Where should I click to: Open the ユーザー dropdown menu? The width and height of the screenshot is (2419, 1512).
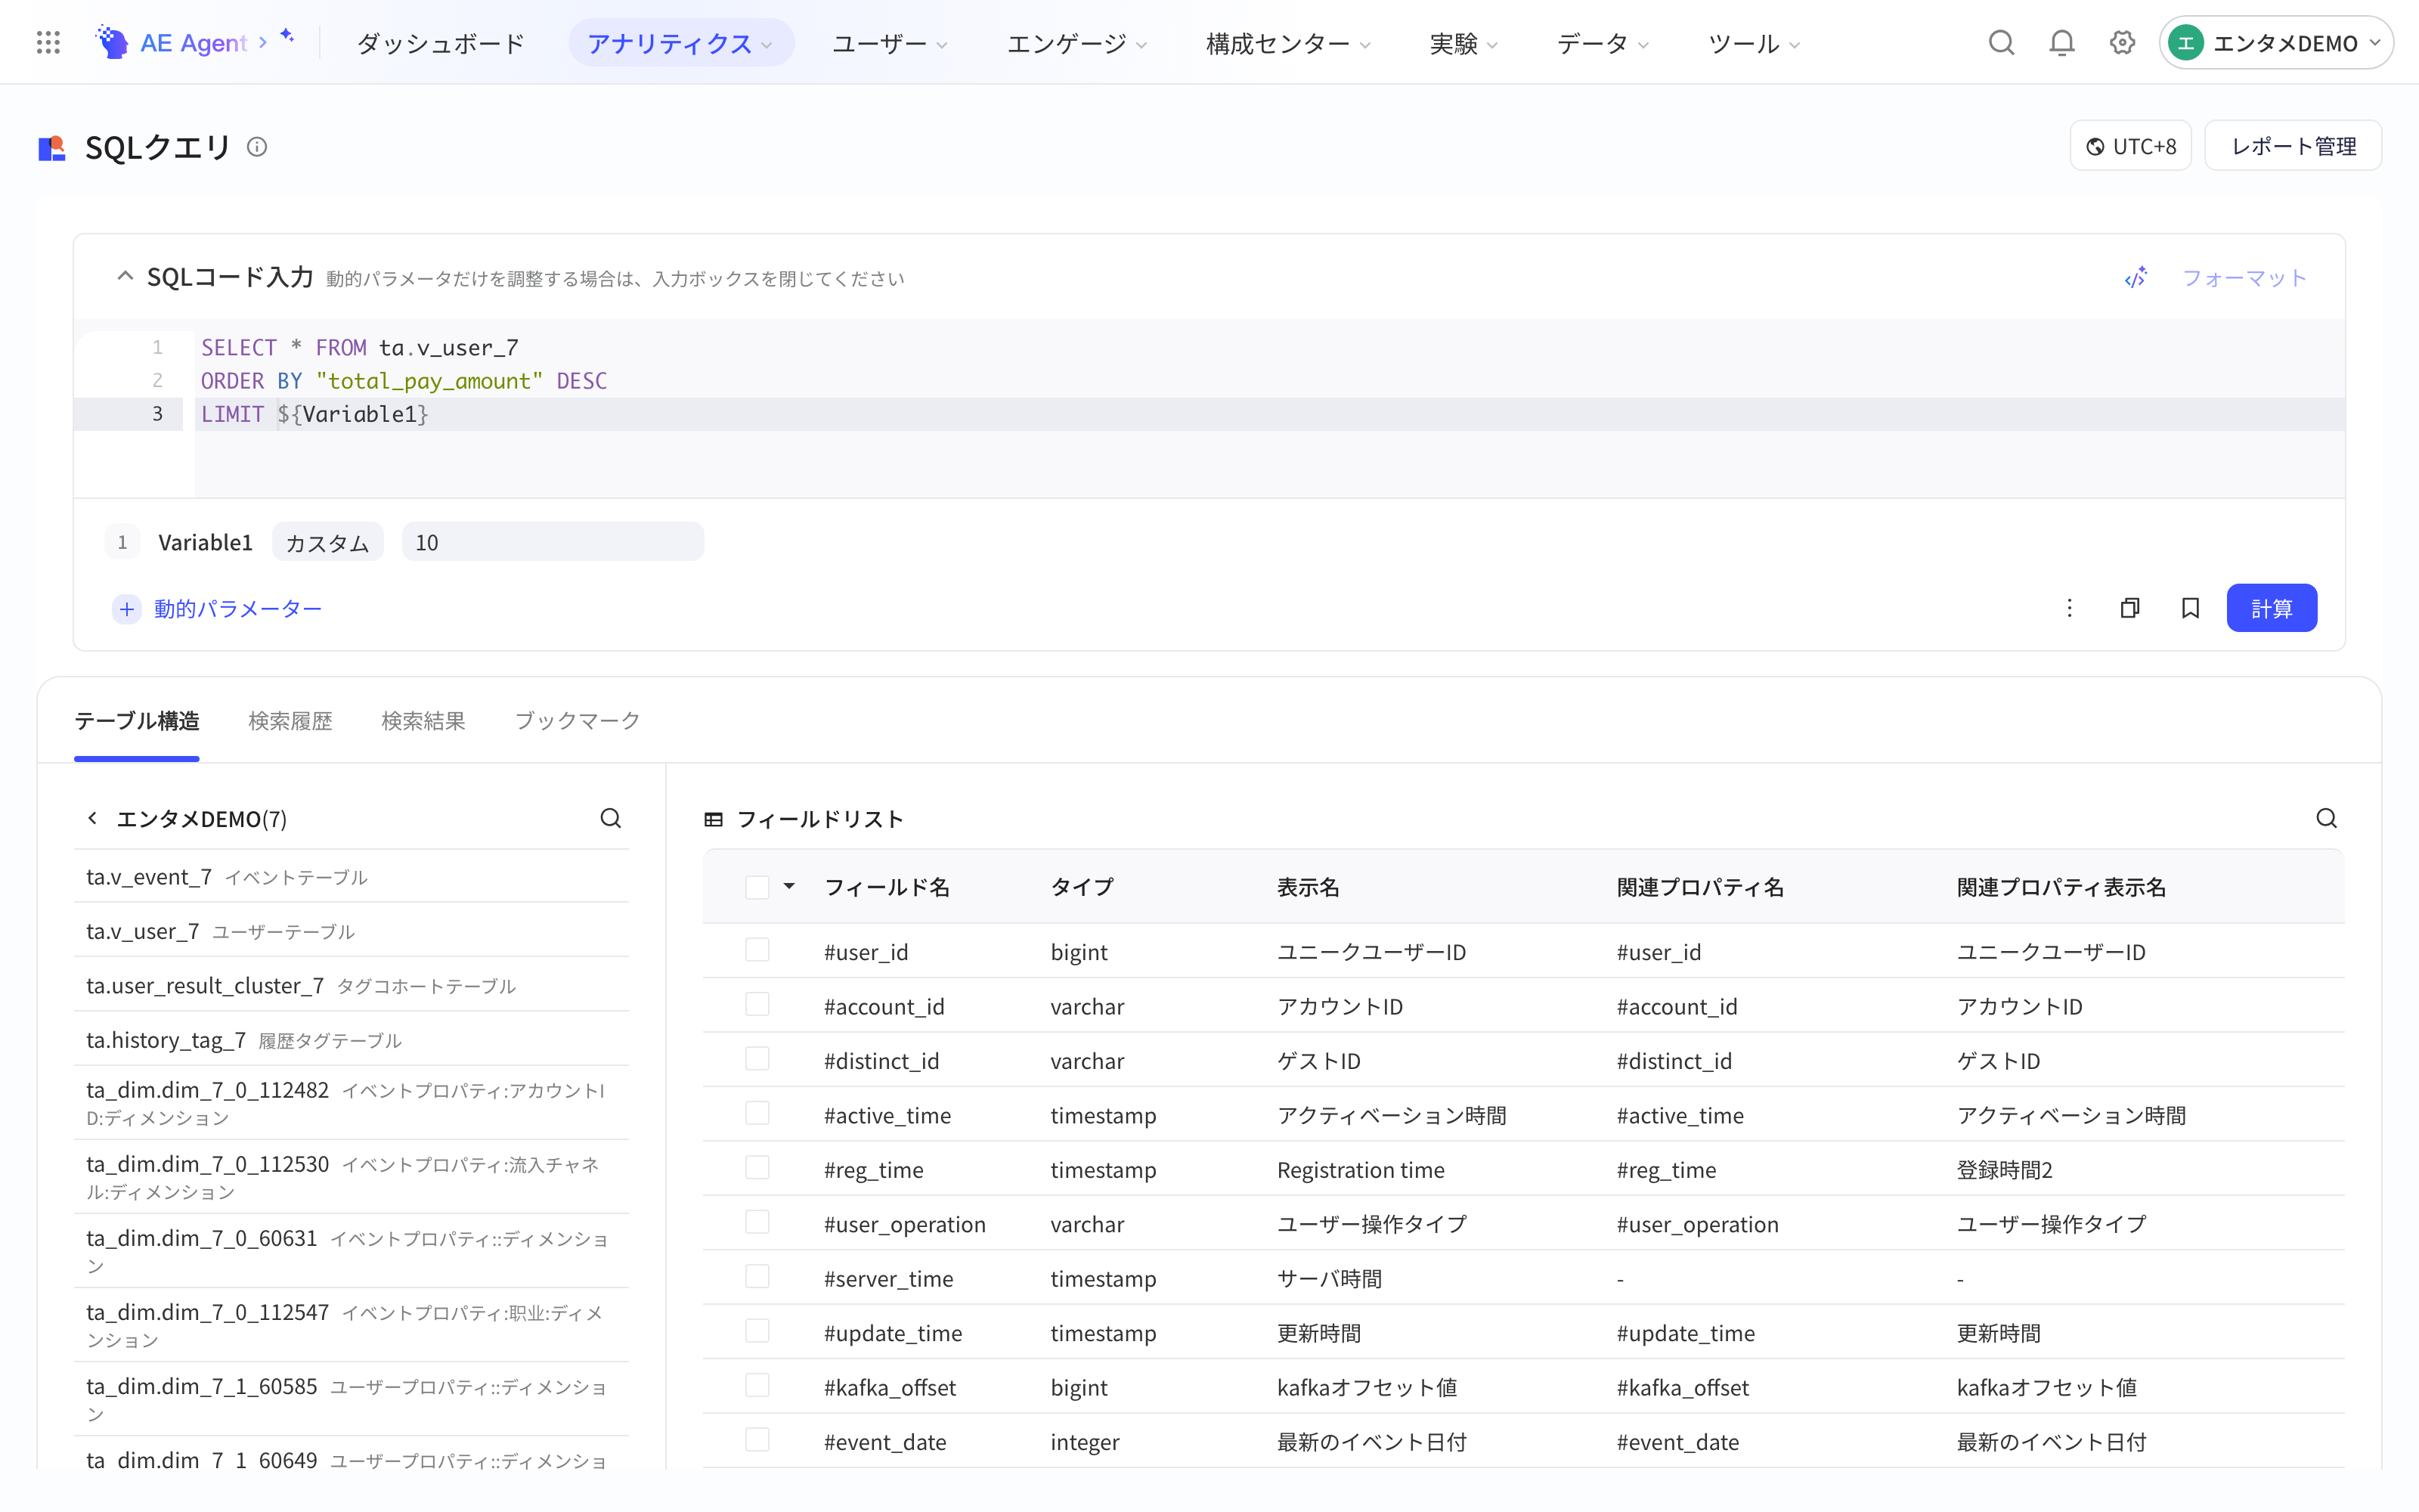coord(889,43)
